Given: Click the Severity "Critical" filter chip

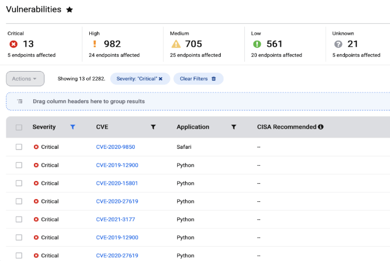Looking at the screenshot, I should point(140,79).
